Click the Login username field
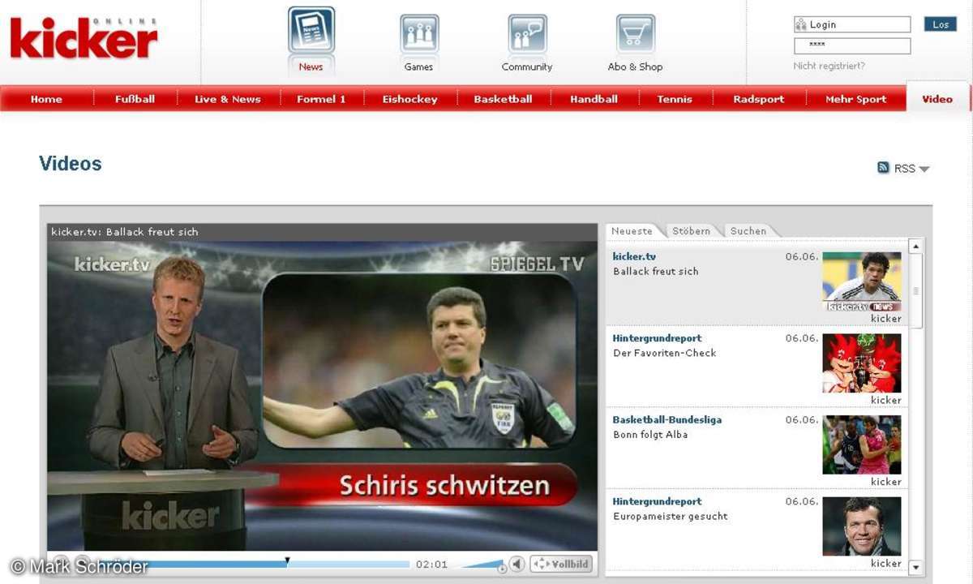The width and height of the screenshot is (973, 584). 852,24
